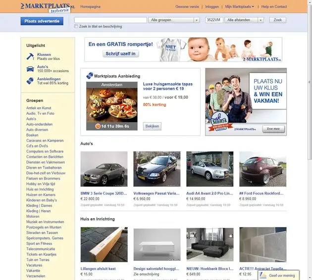The height and width of the screenshot is (280, 312).
Task: Click 'Doe mee' on Vakmania banner
Action: click(x=273, y=129)
